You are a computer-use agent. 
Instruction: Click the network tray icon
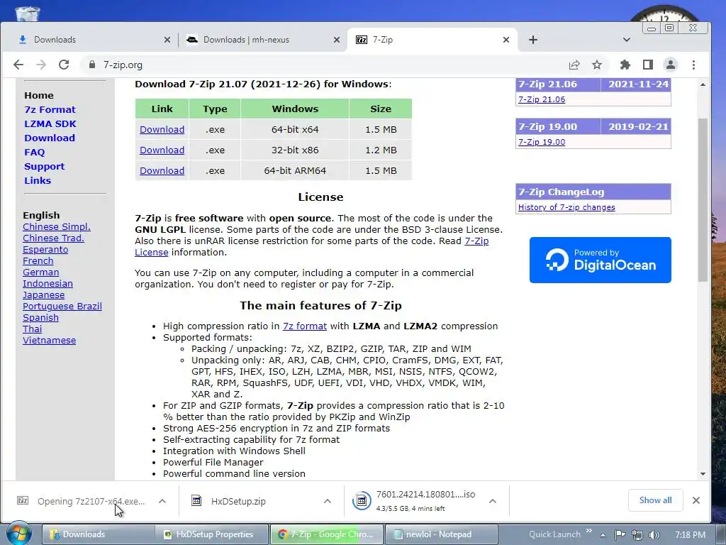tap(637, 535)
